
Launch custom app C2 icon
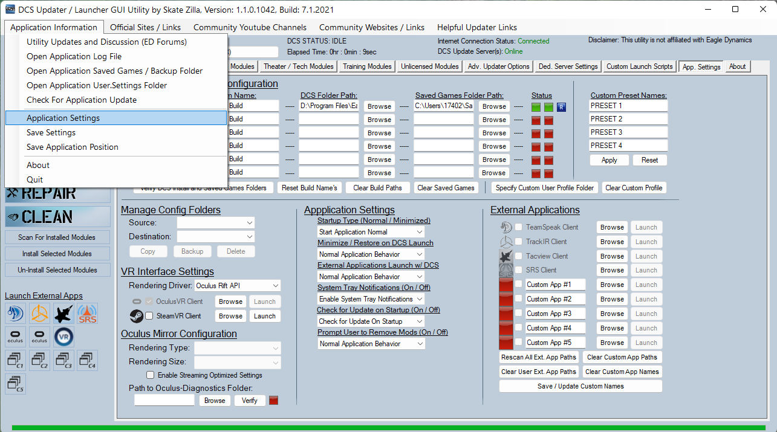39,361
